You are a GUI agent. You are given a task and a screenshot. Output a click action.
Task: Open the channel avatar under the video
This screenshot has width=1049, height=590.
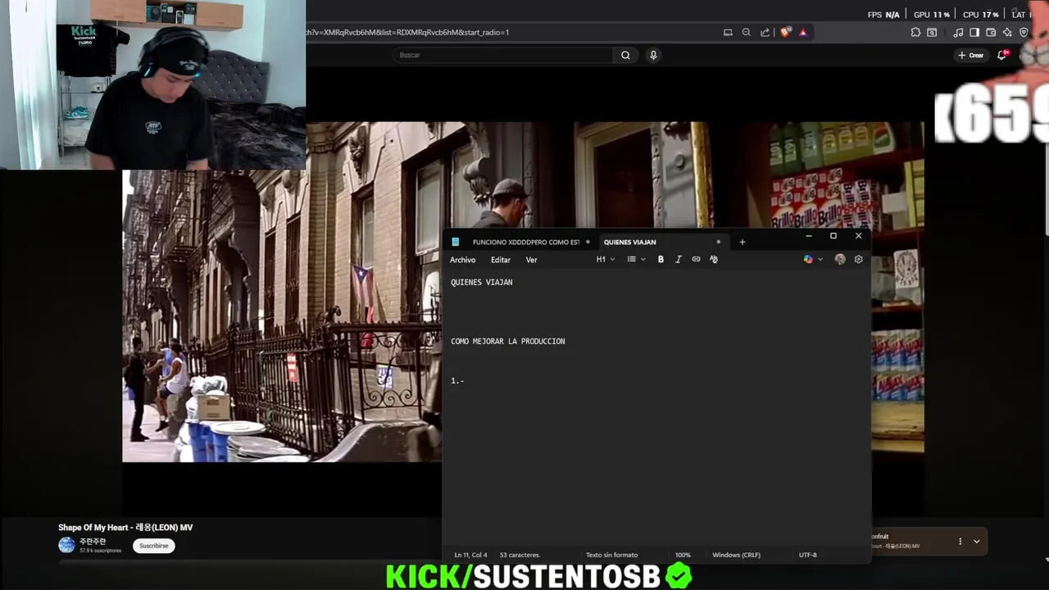[66, 545]
